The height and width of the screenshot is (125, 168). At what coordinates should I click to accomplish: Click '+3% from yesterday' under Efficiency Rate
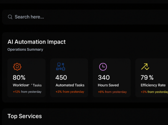pos(154,92)
